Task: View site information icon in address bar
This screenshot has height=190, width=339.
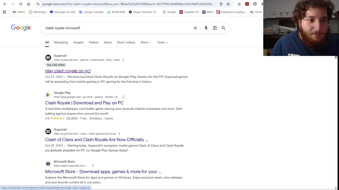Action: click(38, 4)
